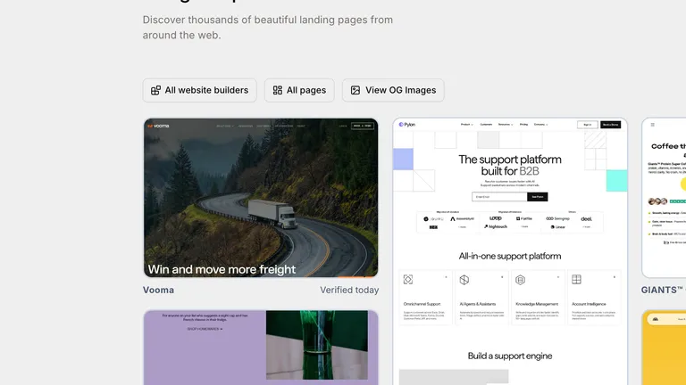Click the All pages grid icon

[278, 90]
